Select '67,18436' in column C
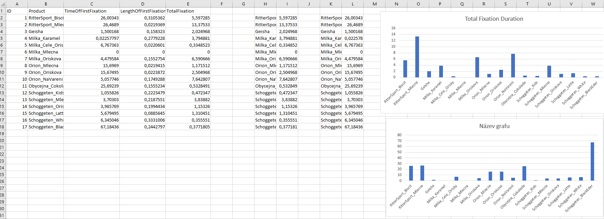Viewport: 604px width, 219px height. (92, 127)
